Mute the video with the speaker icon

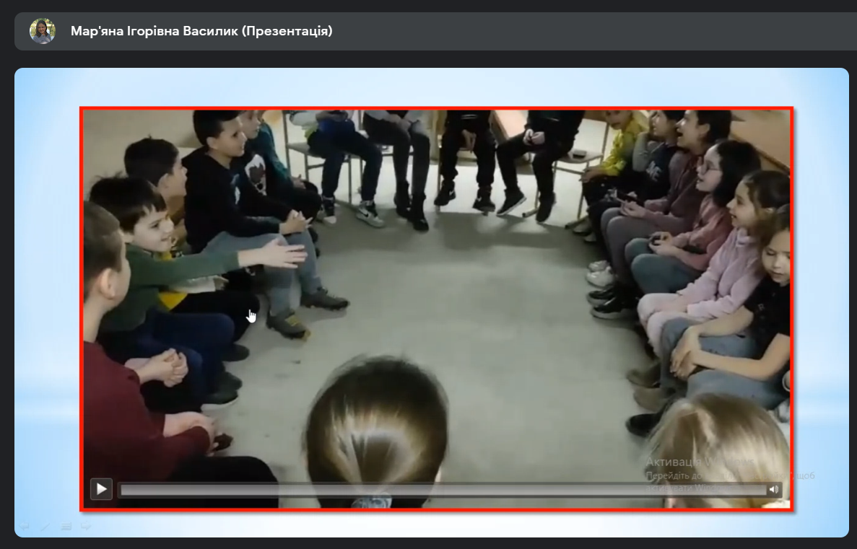pos(773,489)
